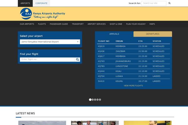Click flight 5H410 in arrivals table

pos(101,81)
